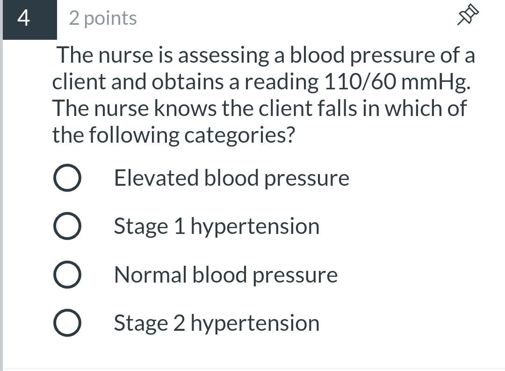Image resolution: width=505 pixels, height=371 pixels.
Task: Select the Stage 1 hypertension radio circle
Action: point(67,226)
